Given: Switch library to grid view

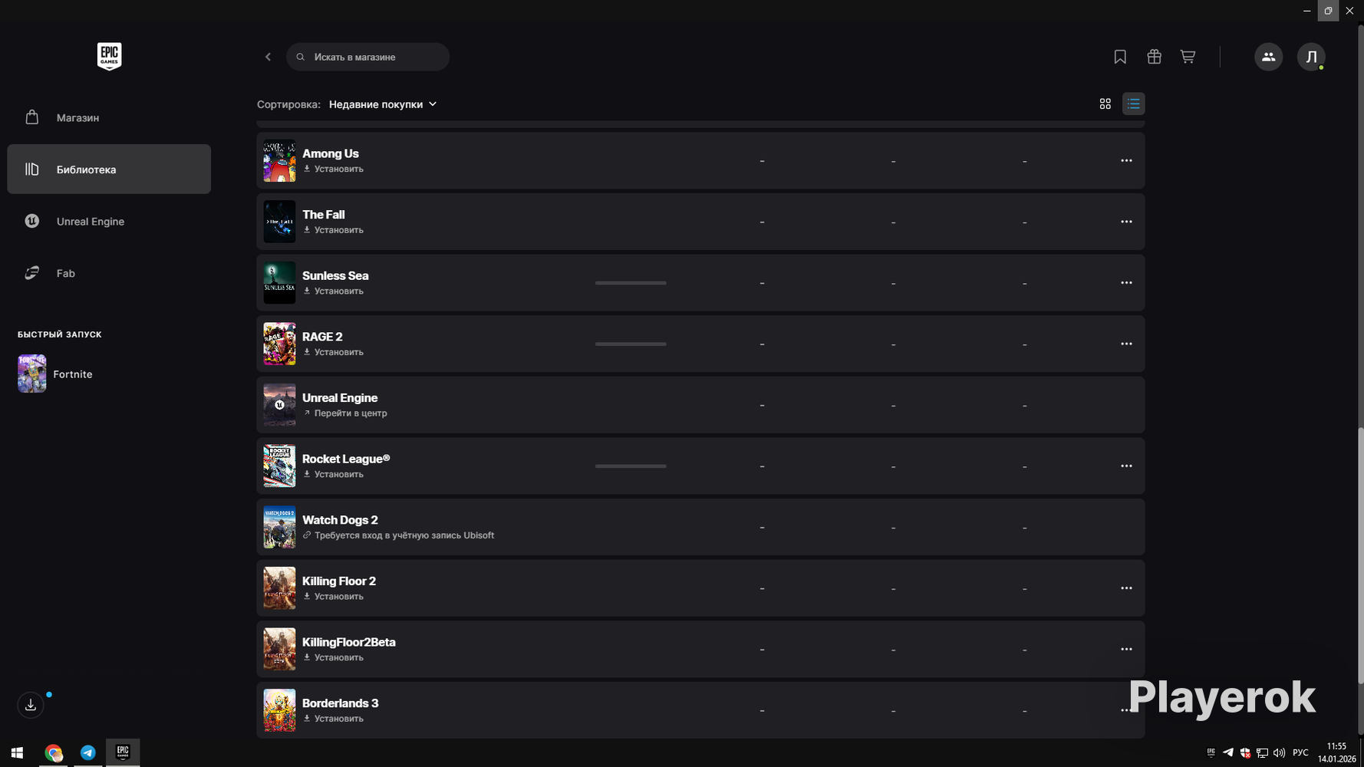Looking at the screenshot, I should pyautogui.click(x=1105, y=104).
